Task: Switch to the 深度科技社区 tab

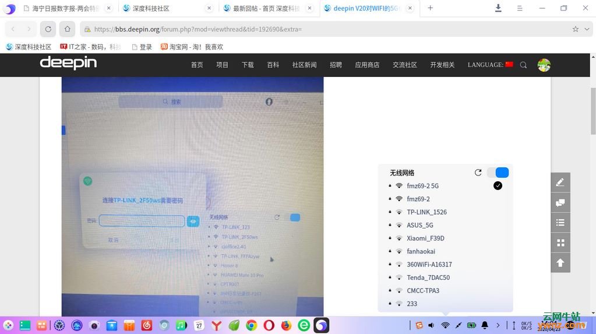Action: pyautogui.click(x=167, y=8)
